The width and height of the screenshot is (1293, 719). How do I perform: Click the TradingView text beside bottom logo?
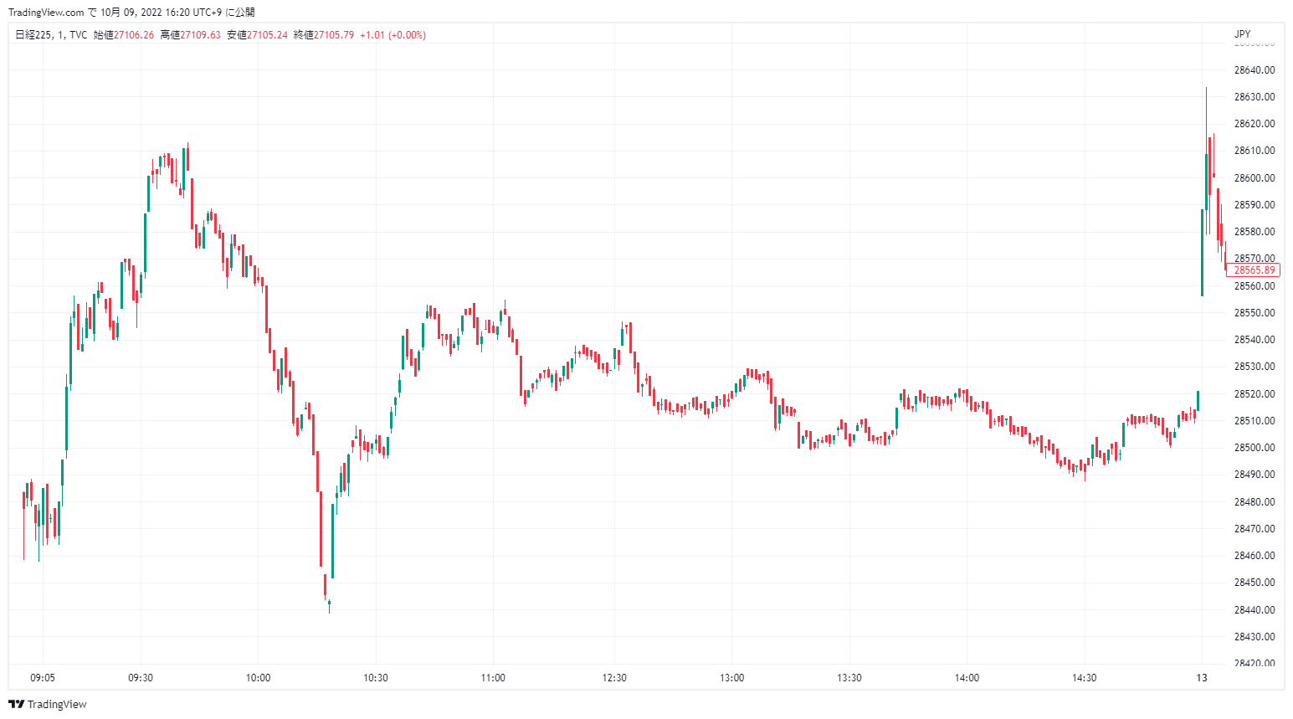[x=57, y=704]
